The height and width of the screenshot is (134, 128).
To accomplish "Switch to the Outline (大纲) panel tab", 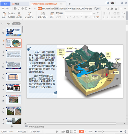I will point(8,24).
